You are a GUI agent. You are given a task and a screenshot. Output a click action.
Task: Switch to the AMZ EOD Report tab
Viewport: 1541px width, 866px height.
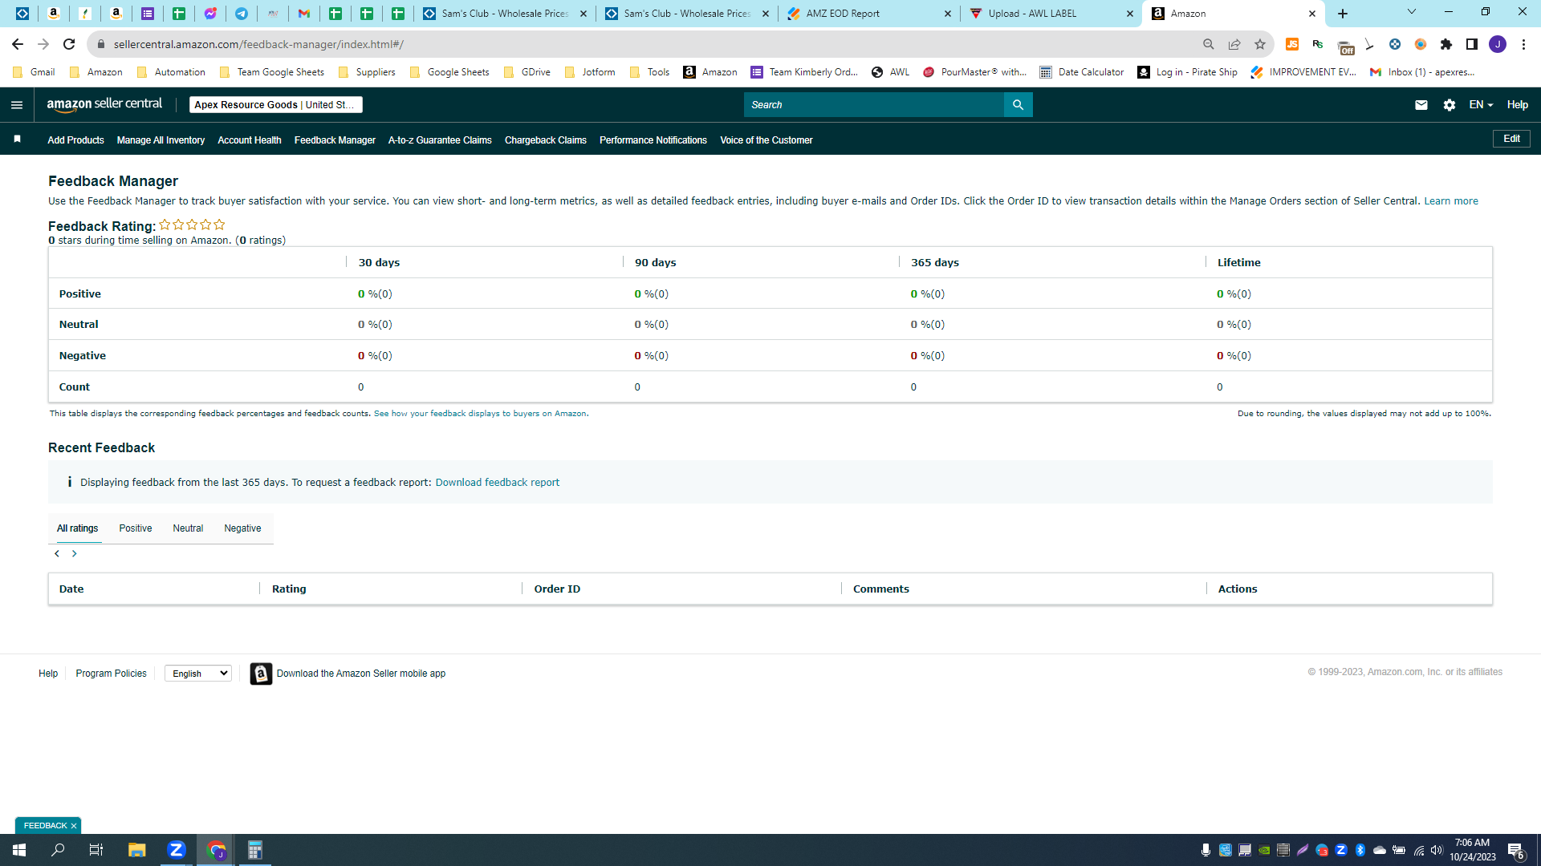(x=869, y=14)
